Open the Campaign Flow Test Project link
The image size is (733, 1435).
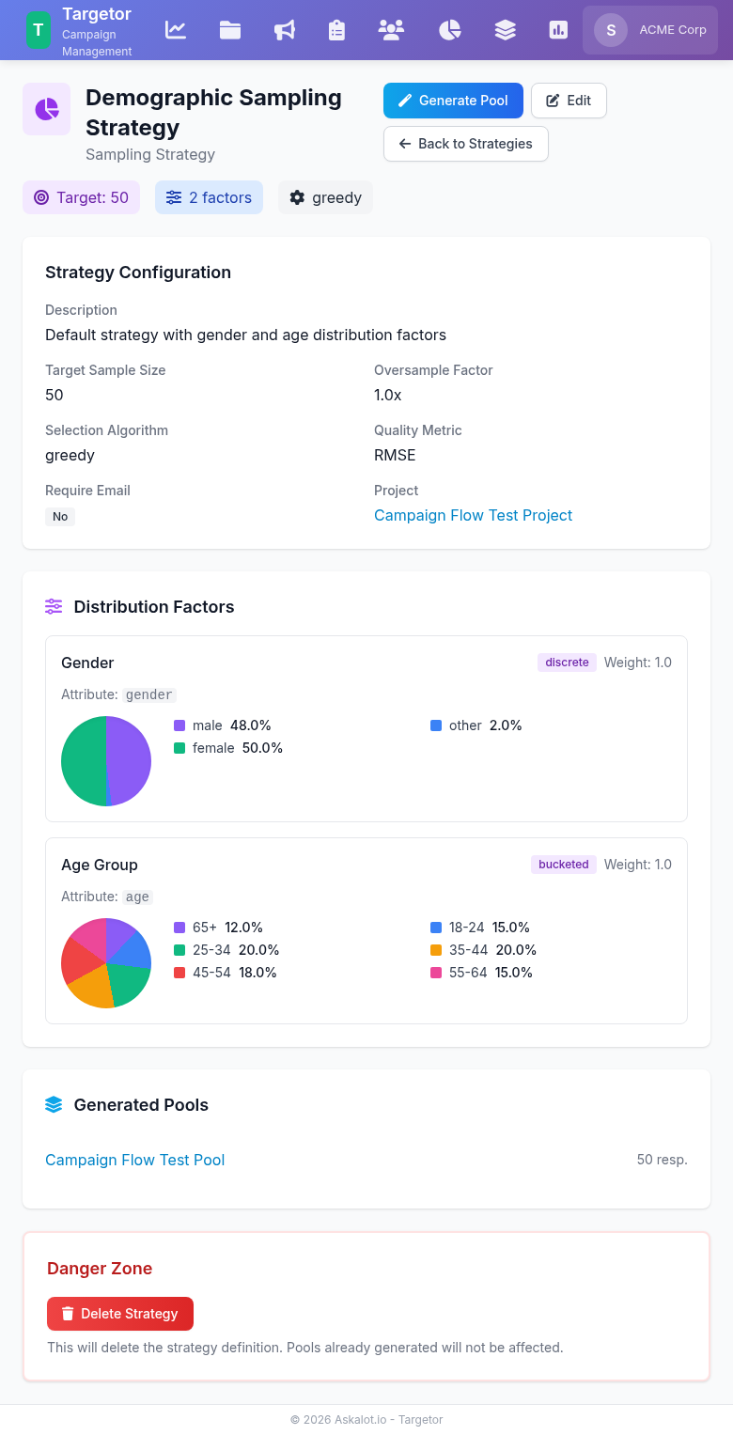[x=473, y=515]
